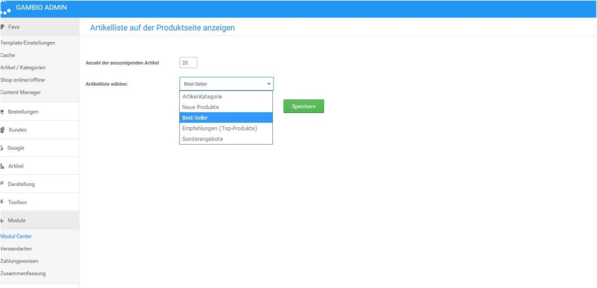
Task: Expand the Google menu section
Action: 40,148
